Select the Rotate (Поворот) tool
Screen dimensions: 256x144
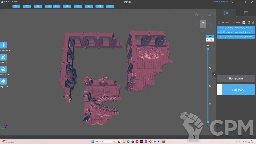click(3, 57)
